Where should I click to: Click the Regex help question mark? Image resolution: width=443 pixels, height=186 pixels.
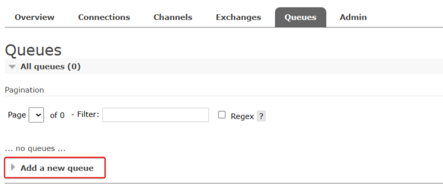[x=261, y=116]
